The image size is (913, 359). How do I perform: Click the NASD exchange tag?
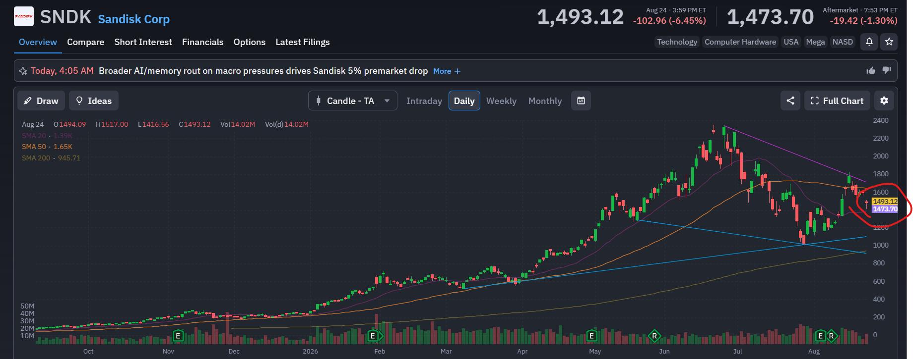pyautogui.click(x=843, y=42)
